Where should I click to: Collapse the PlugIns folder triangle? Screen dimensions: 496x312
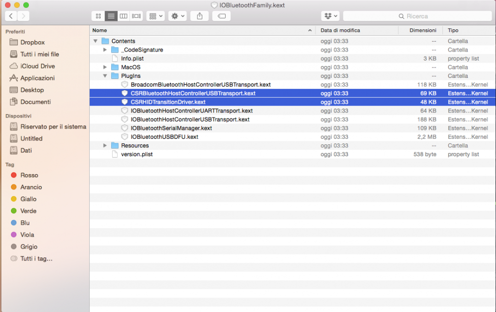point(105,76)
